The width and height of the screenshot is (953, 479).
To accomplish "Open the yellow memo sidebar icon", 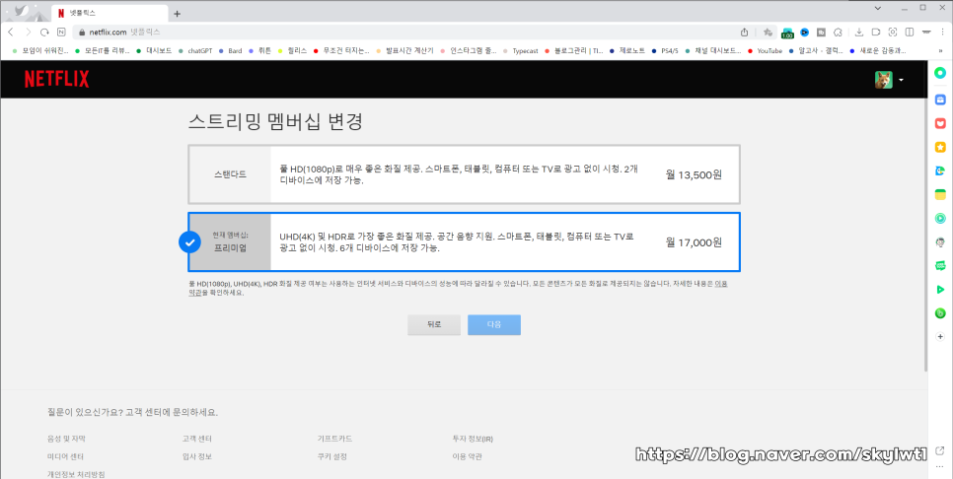I will [x=940, y=194].
